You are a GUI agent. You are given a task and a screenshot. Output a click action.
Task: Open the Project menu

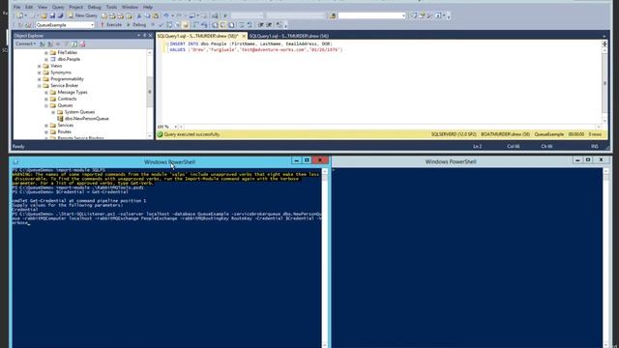pyautogui.click(x=75, y=7)
